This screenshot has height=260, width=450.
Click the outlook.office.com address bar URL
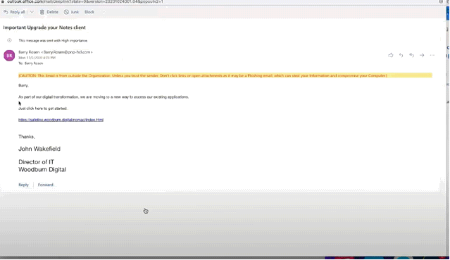pyautogui.click(x=85, y=1)
